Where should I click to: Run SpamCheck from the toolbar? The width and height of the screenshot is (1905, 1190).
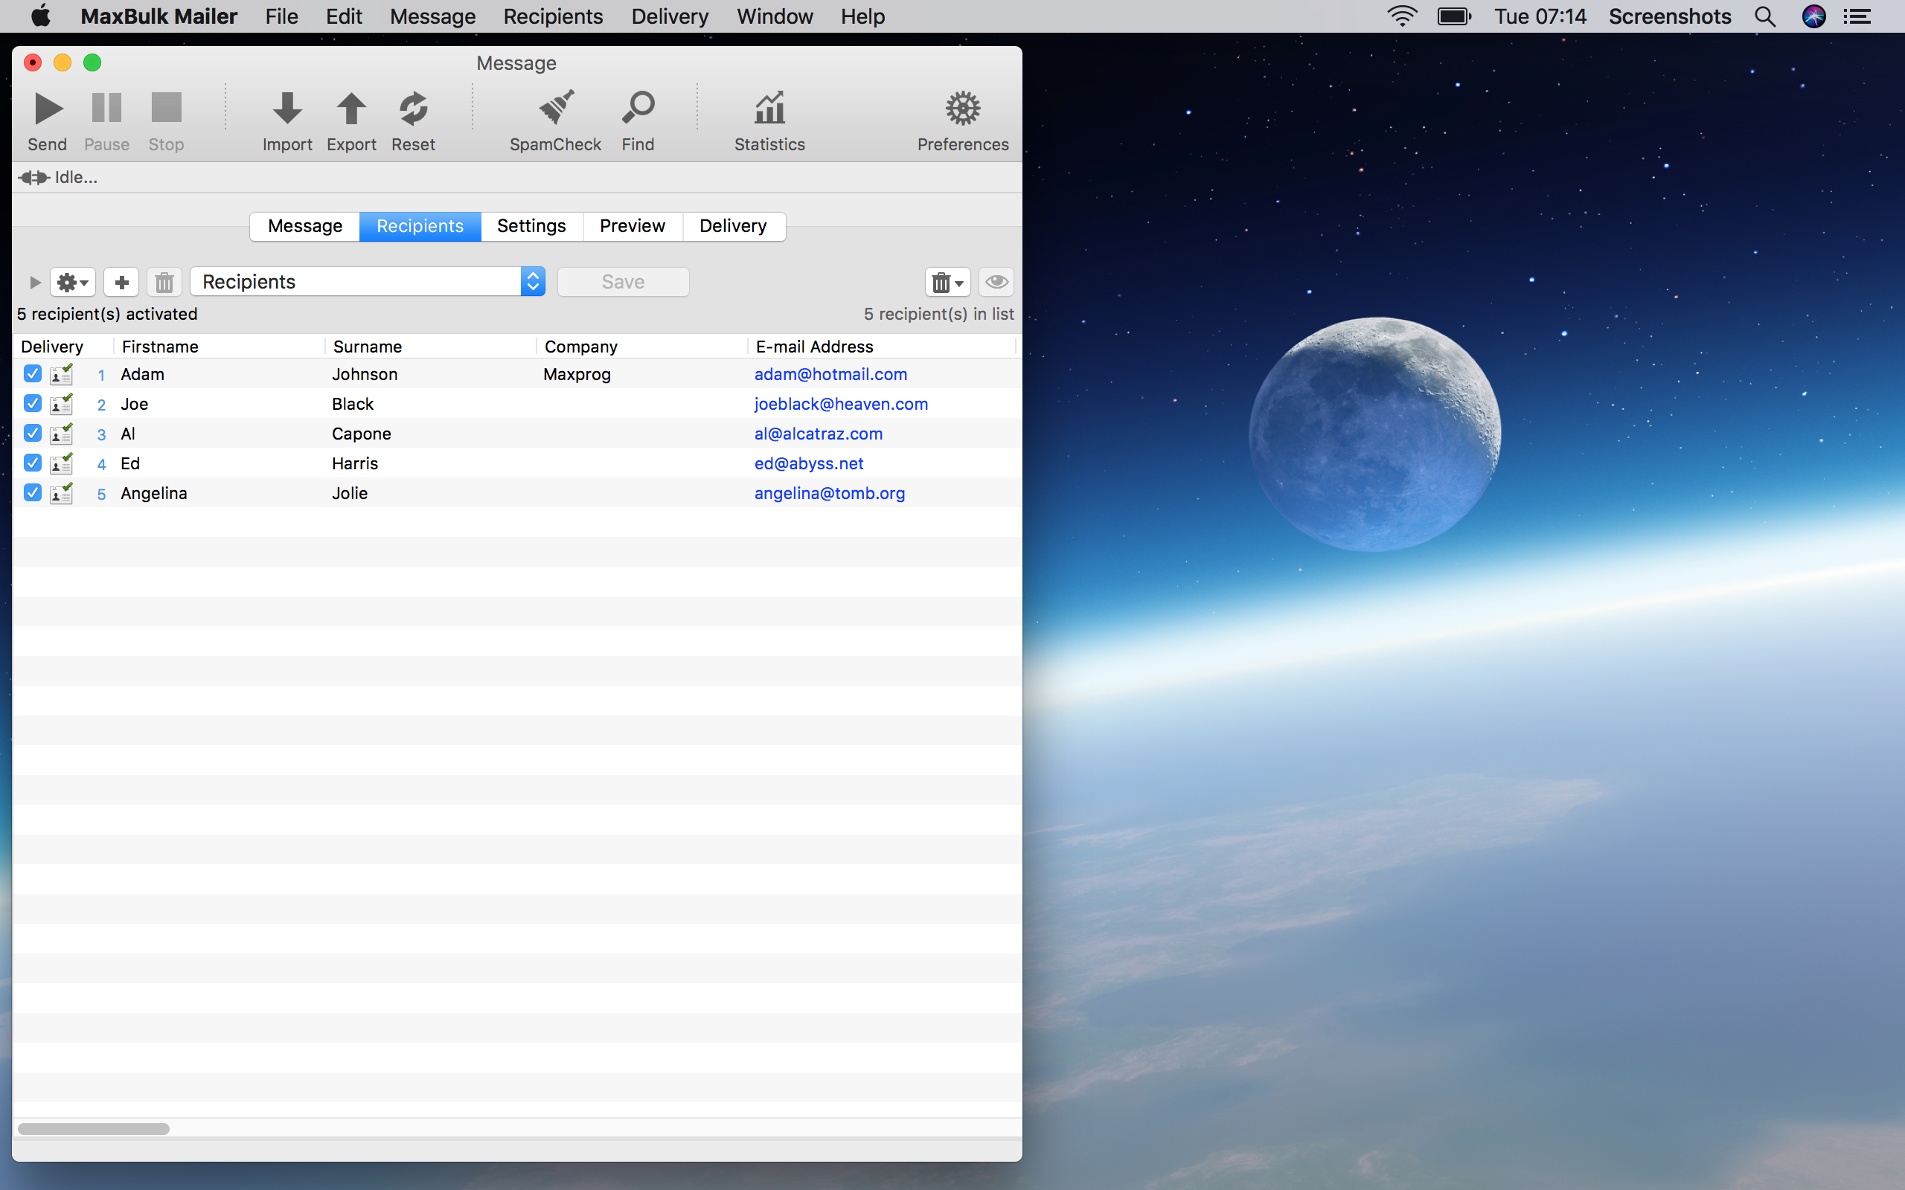tap(555, 109)
